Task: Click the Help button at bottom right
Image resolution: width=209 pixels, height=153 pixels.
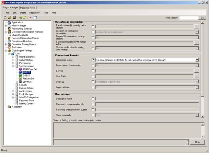Action: 197,142
